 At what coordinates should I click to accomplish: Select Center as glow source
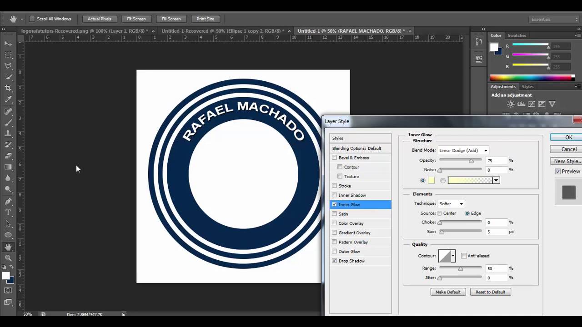click(x=440, y=213)
